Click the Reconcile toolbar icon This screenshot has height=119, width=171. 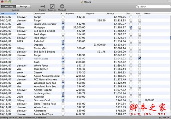[52, 6]
